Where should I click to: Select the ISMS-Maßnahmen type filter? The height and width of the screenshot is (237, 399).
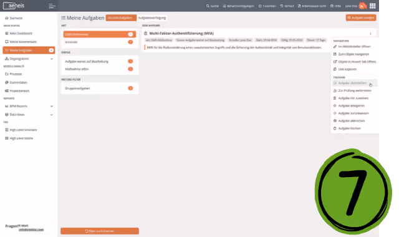pos(100,34)
